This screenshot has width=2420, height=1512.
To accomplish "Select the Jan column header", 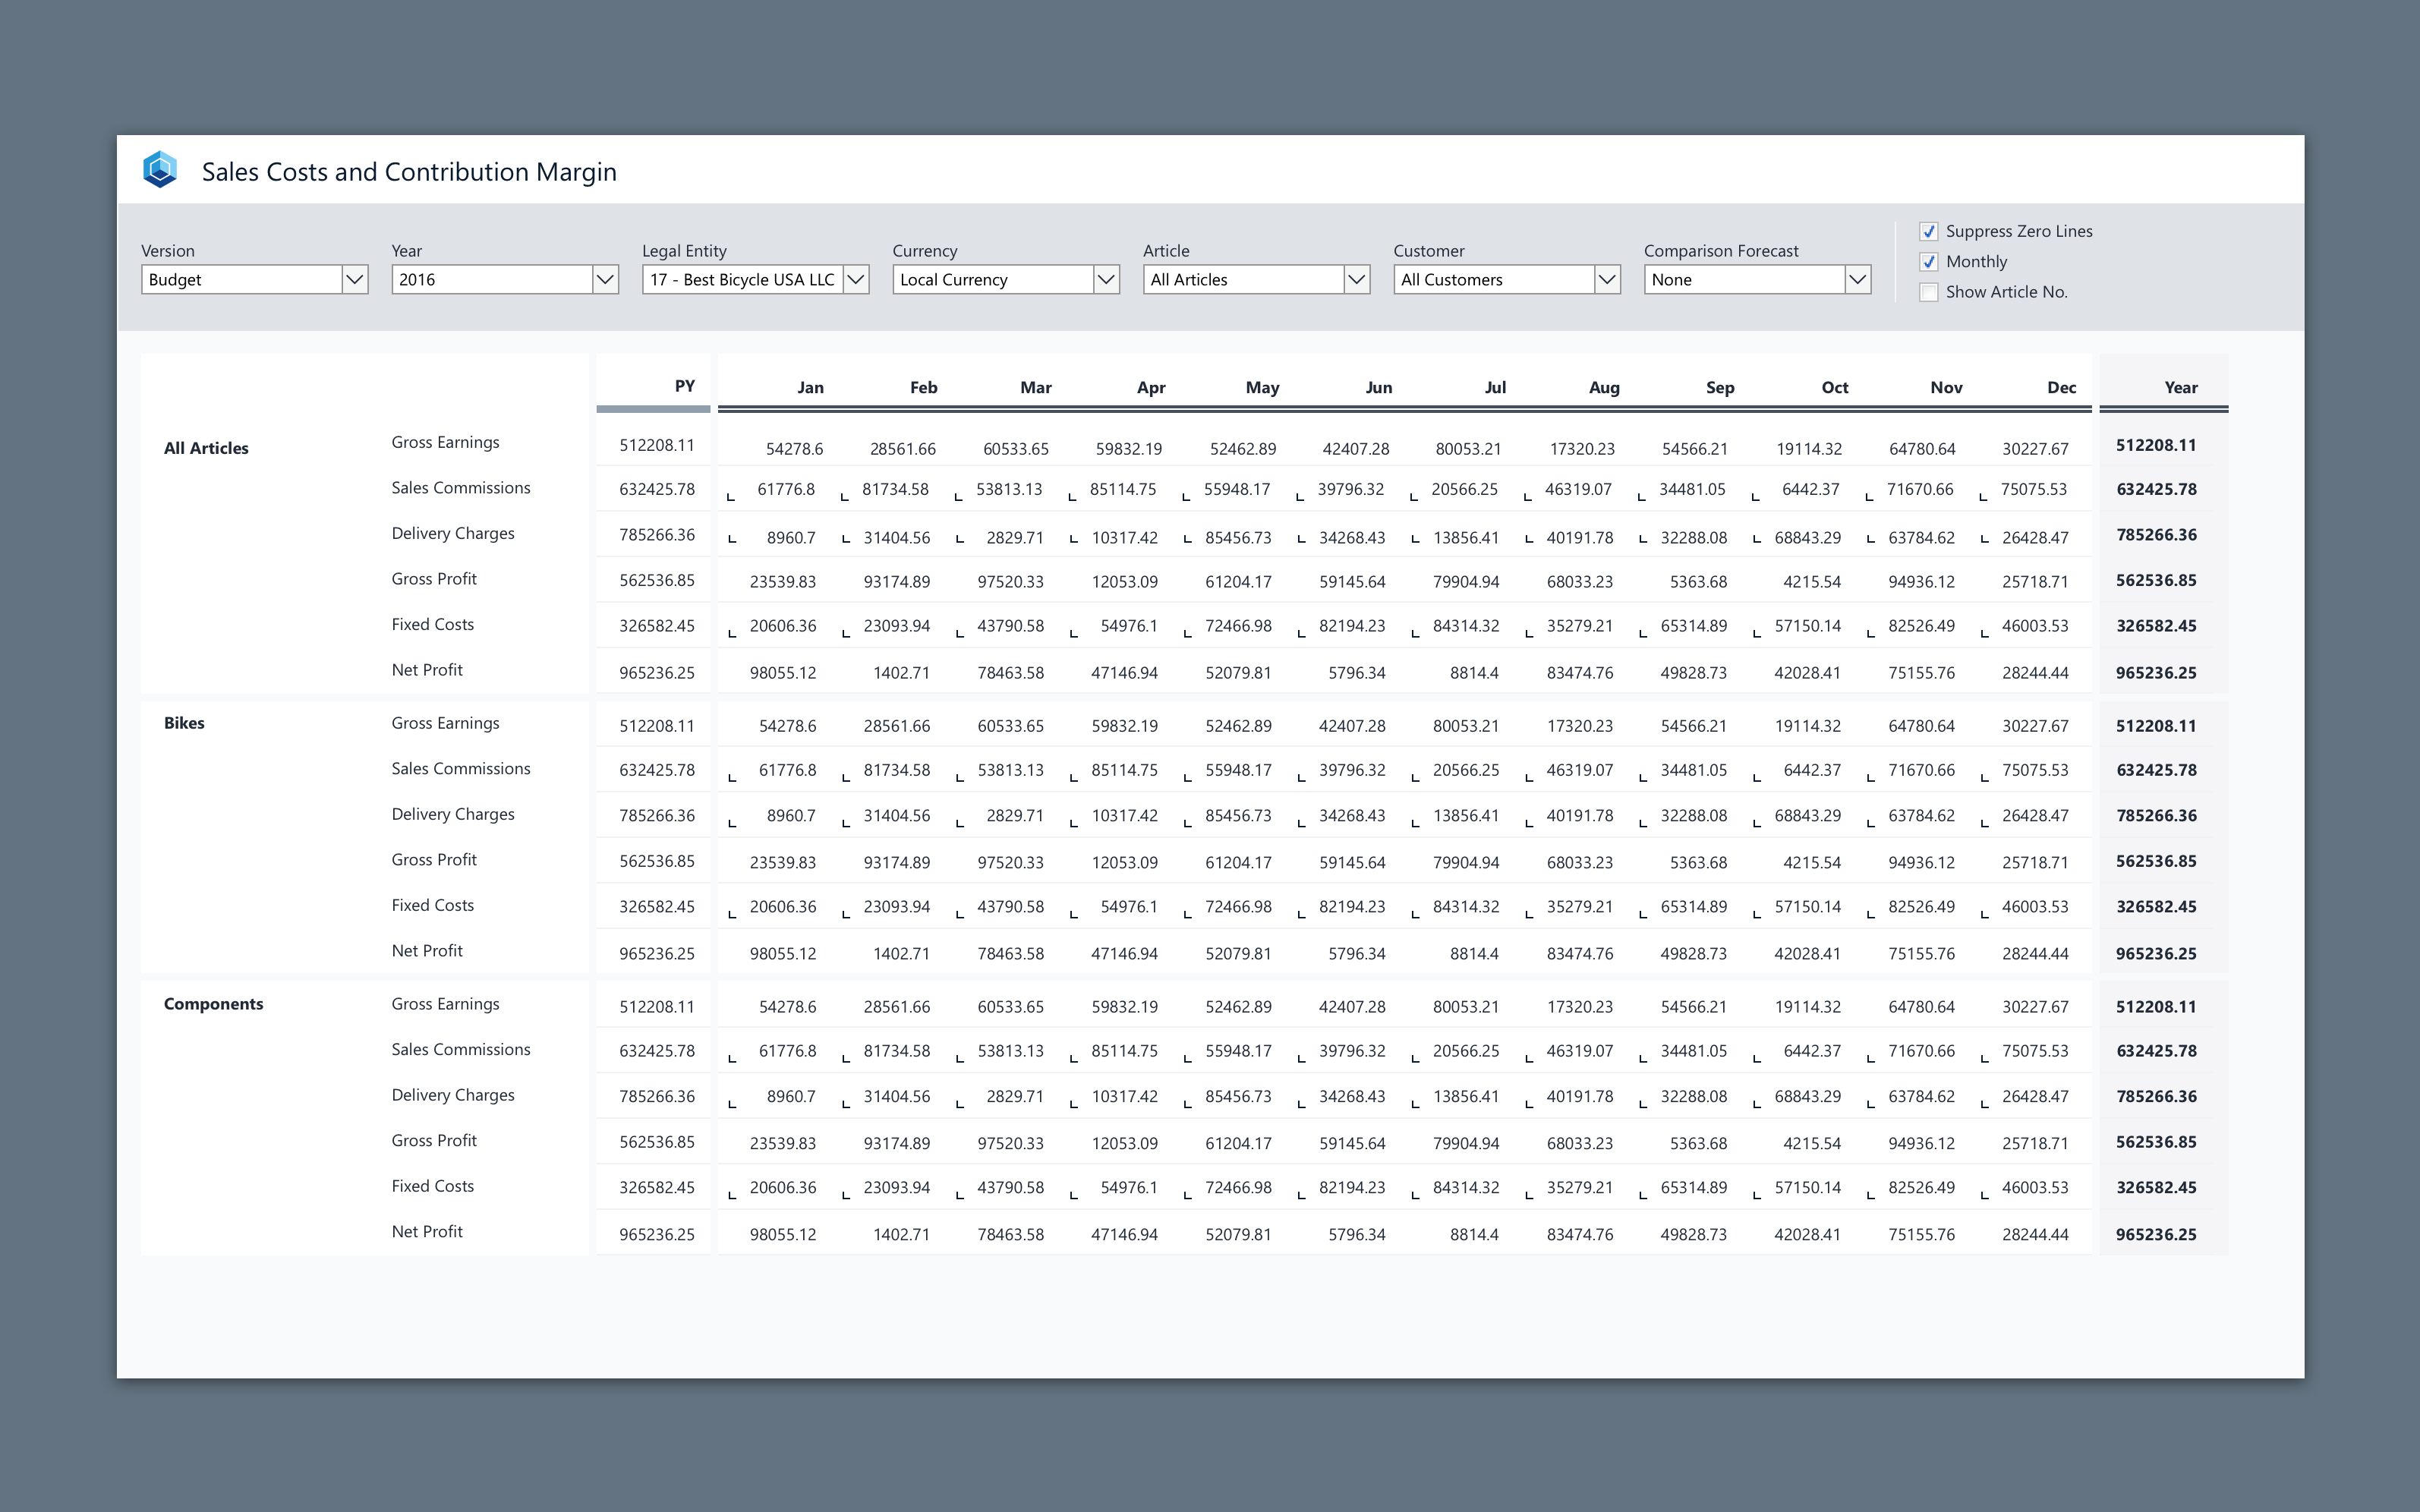I will (x=810, y=388).
